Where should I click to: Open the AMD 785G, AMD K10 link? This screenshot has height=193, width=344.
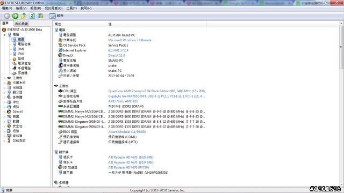pyautogui.click(x=123, y=101)
